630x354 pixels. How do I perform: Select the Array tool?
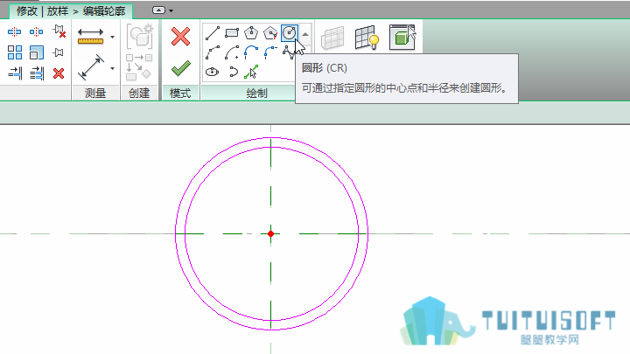(15, 52)
